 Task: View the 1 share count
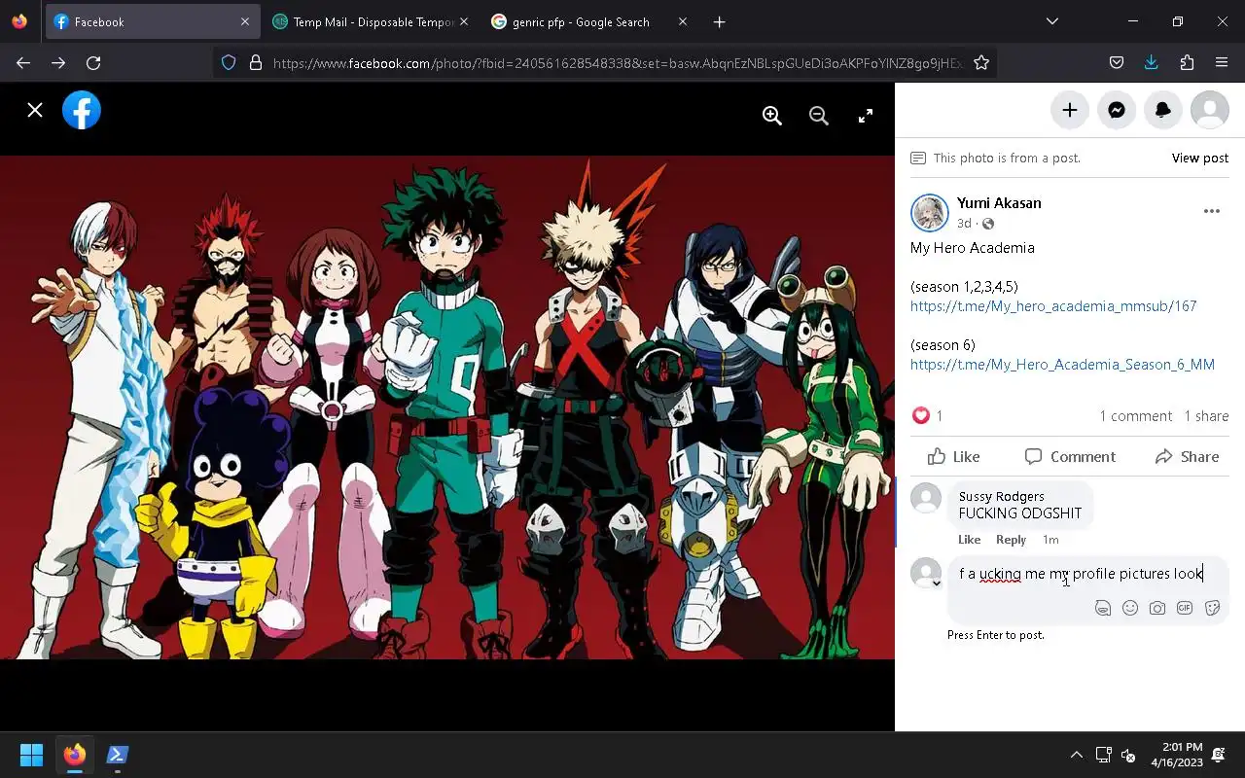(x=1206, y=416)
